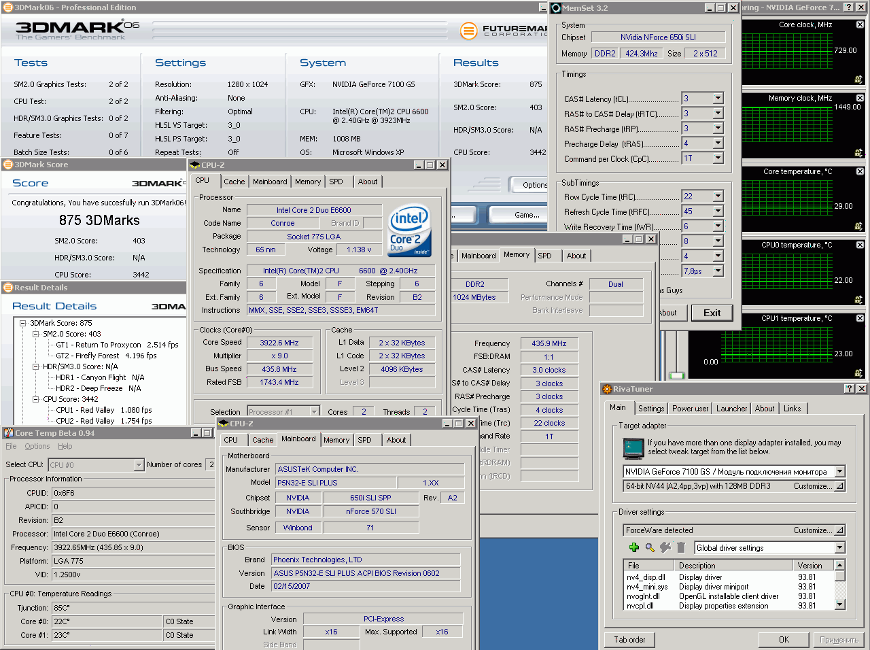Open the RAS# to CAS# Delay dropdown
Image resolution: width=870 pixels, height=650 pixels.
click(718, 114)
